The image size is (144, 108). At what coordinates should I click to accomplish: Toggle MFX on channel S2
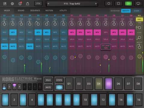coord(13,32)
